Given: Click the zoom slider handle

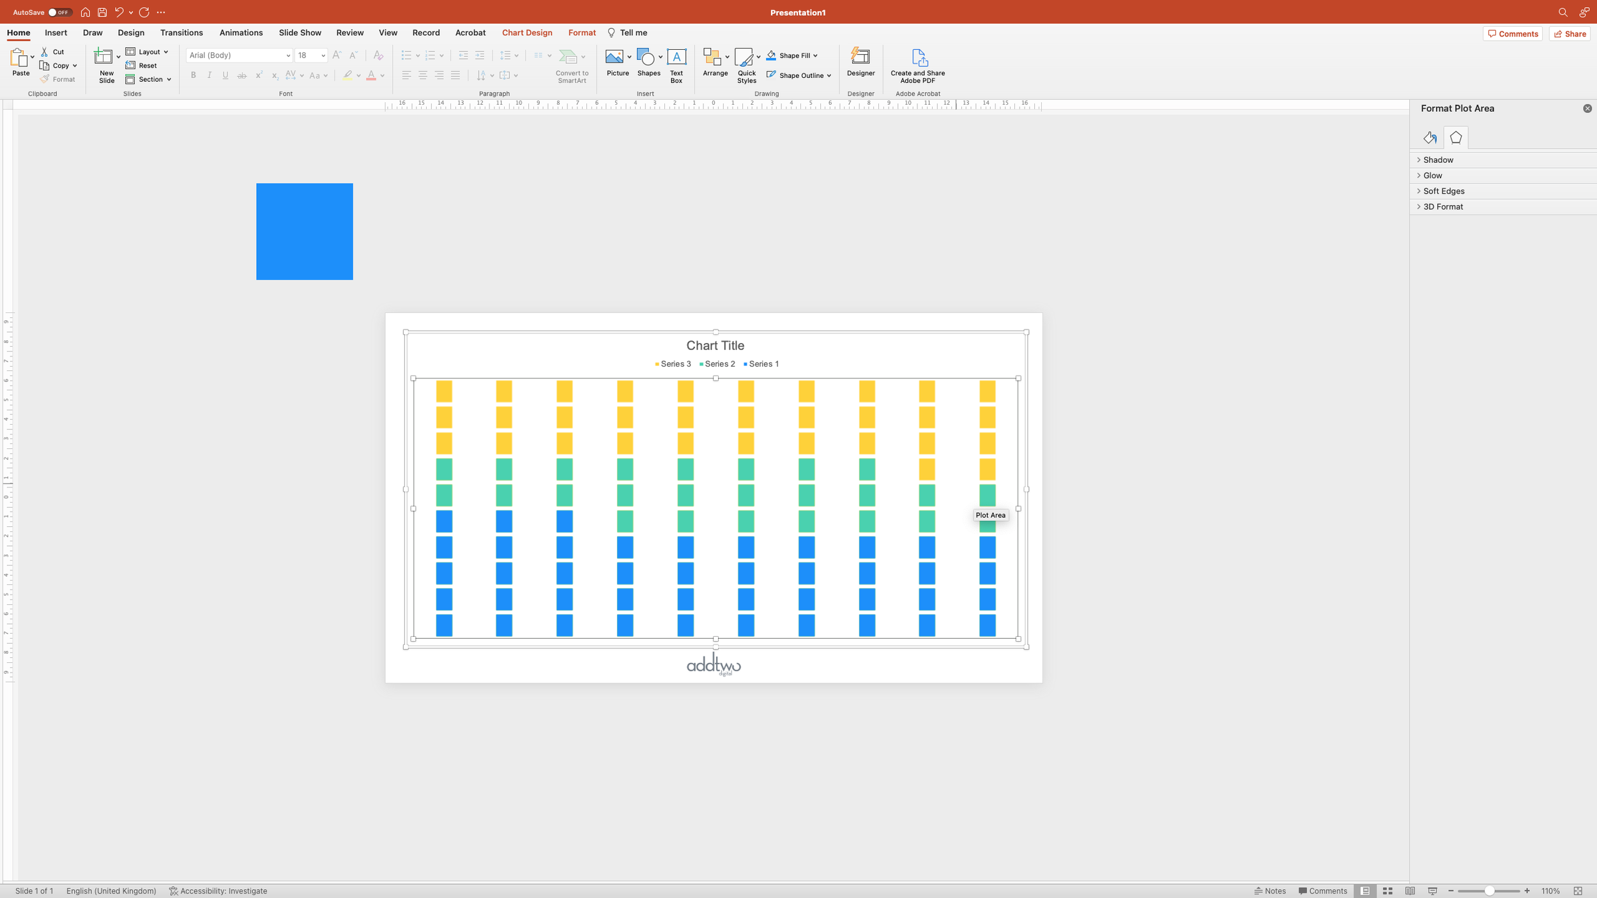Looking at the screenshot, I should [x=1488, y=891].
